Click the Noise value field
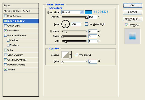The width and height of the screenshot is (145, 100). tap(93, 61)
